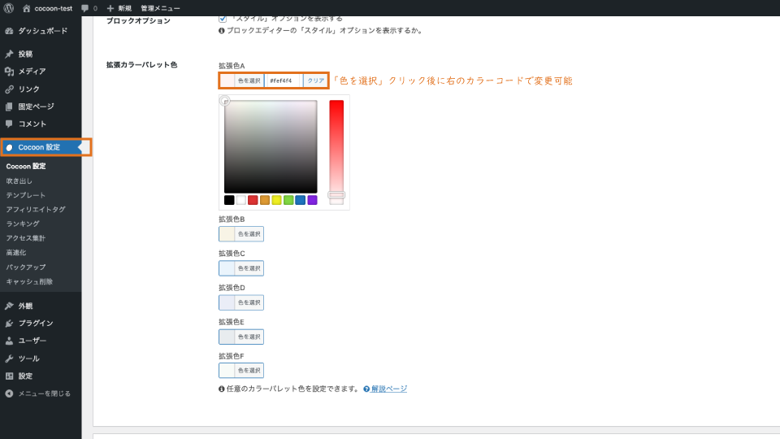Click the hue slider handle at bottom

point(336,195)
